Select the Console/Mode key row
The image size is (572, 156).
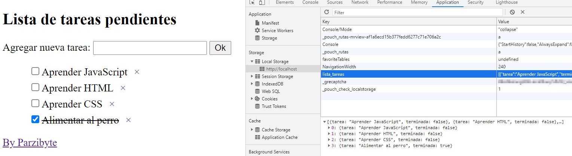point(446,29)
